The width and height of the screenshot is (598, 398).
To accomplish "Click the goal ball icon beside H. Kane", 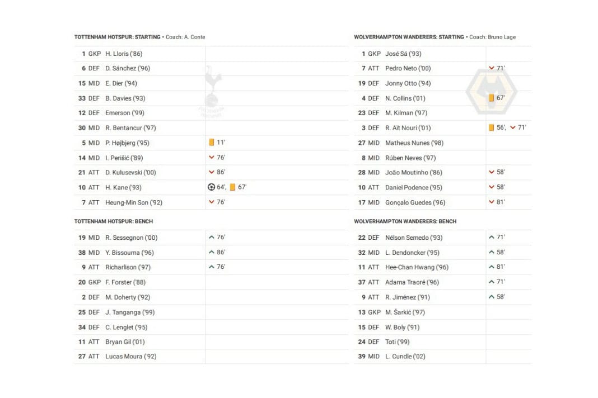I will tap(211, 187).
